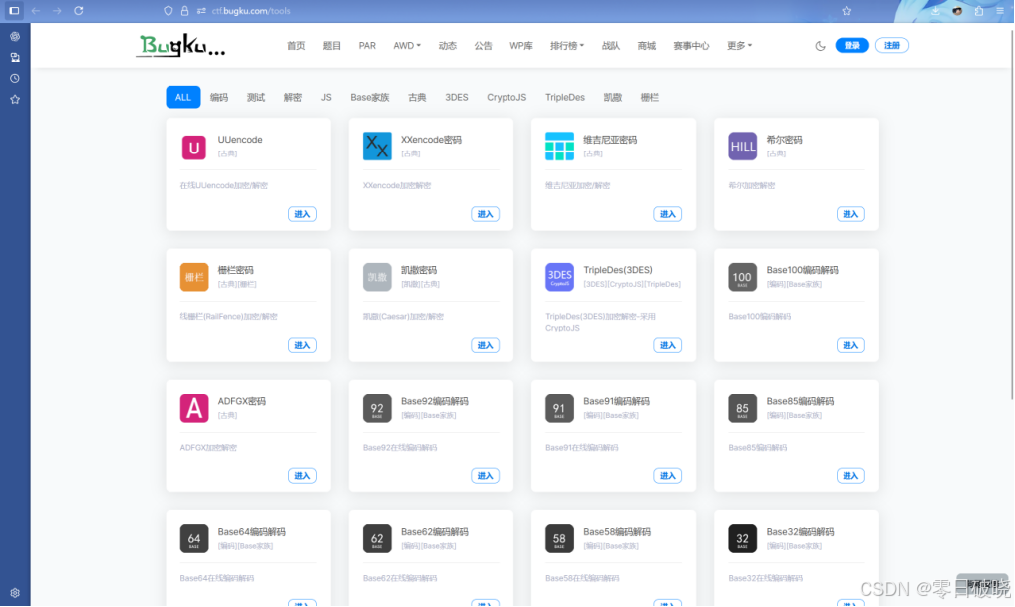Click 进入 on the TripleDes(3DES) card
The height and width of the screenshot is (607, 1015).
(x=667, y=345)
